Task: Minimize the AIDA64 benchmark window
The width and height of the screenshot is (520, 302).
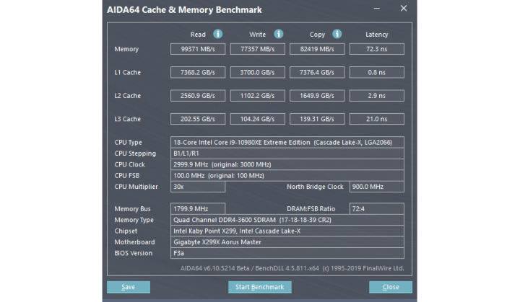Action: (x=377, y=8)
